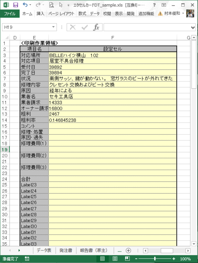Click the user profile photo
The image size is (198, 263).
pyautogui.click(x=190, y=13)
